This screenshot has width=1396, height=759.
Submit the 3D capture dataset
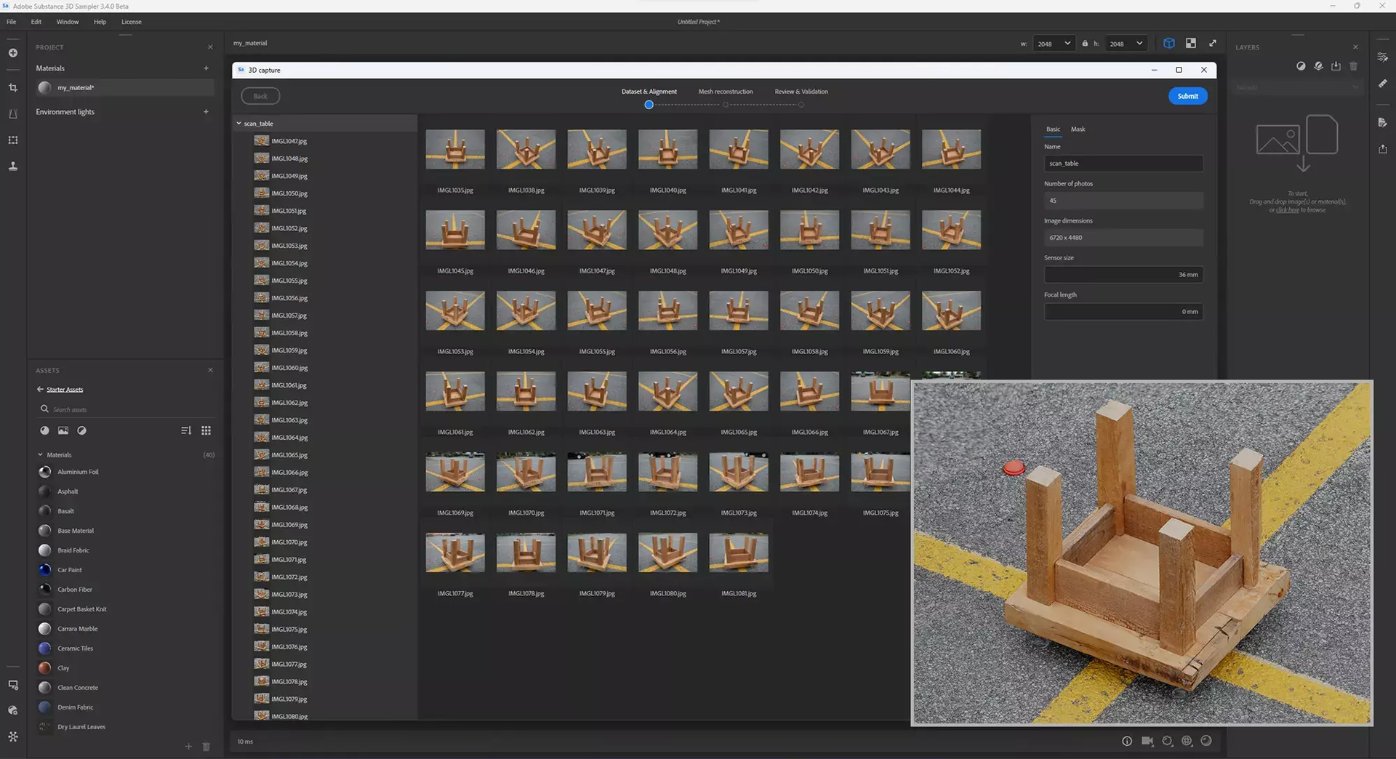(1187, 96)
